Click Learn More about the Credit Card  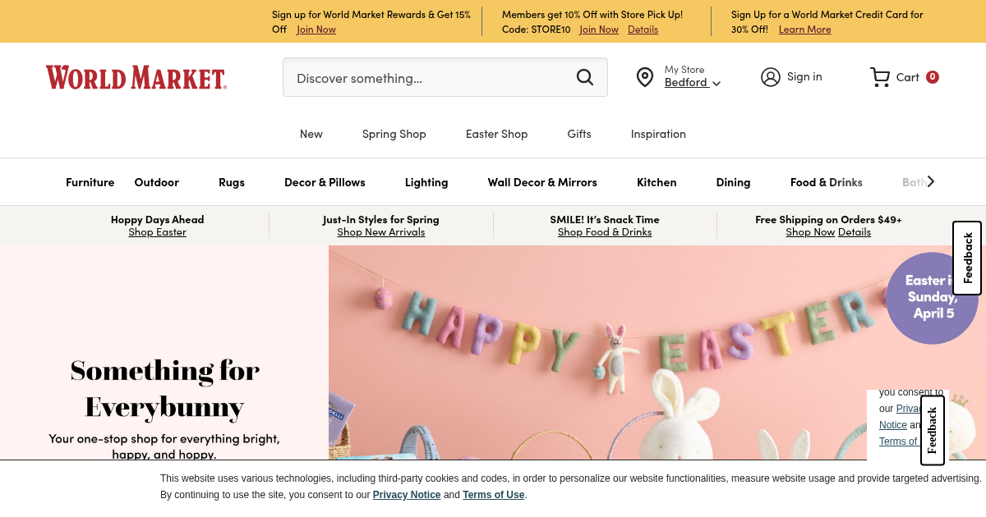[804, 30]
